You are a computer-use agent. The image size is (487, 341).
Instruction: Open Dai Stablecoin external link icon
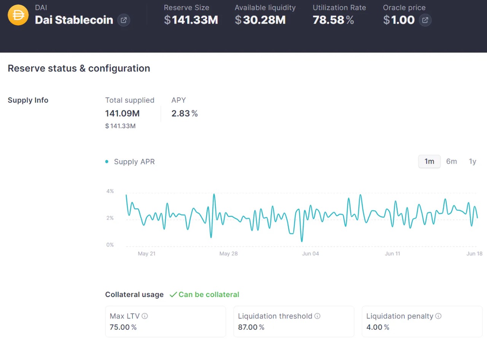point(124,20)
